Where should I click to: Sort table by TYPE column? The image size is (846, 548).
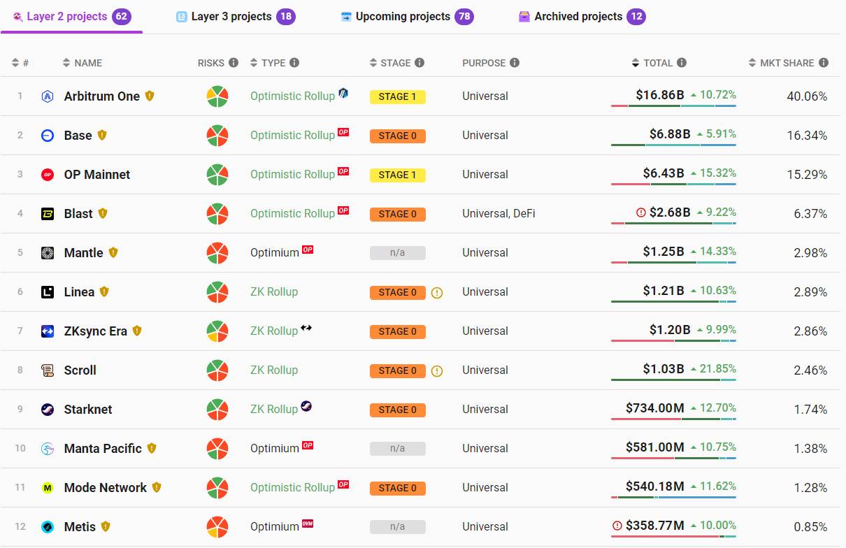point(268,63)
